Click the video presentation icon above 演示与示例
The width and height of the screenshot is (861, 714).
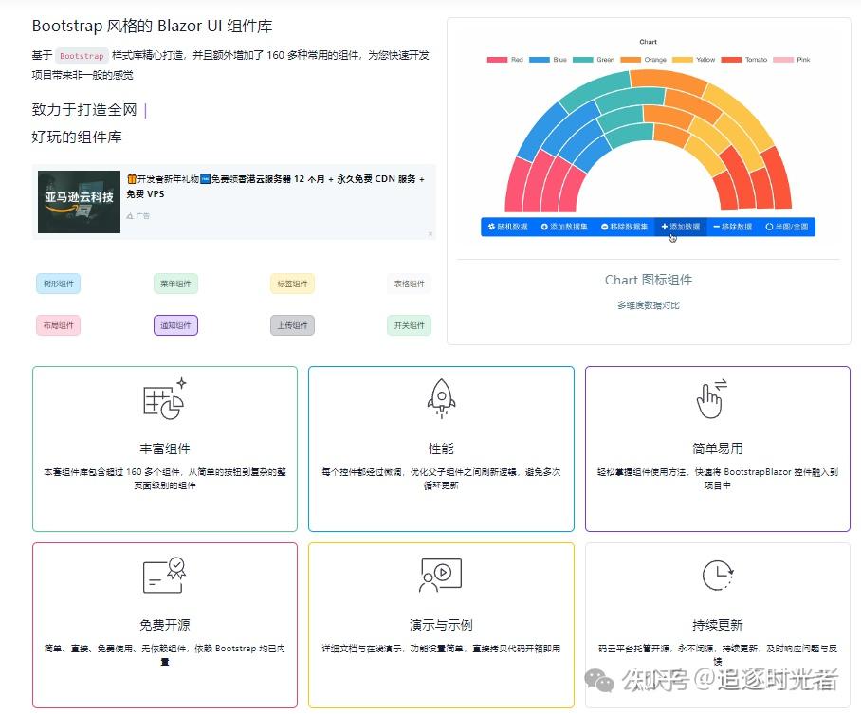click(442, 574)
